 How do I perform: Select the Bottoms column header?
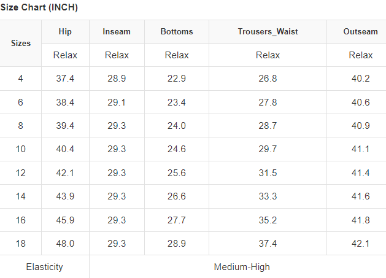click(177, 32)
